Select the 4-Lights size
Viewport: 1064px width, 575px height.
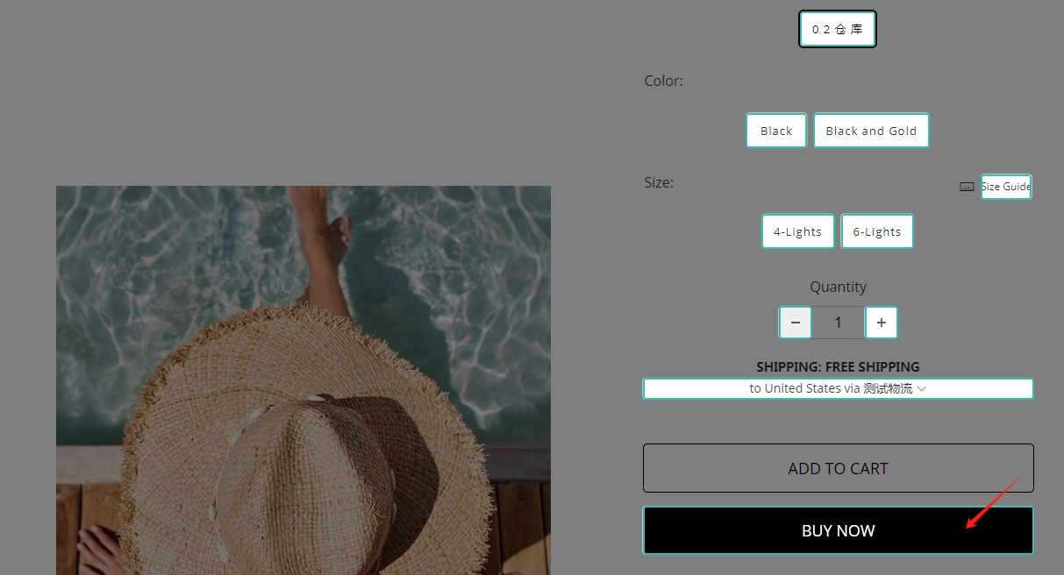coord(797,231)
